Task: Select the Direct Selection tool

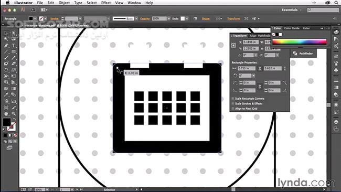Action: [x=14, y=33]
